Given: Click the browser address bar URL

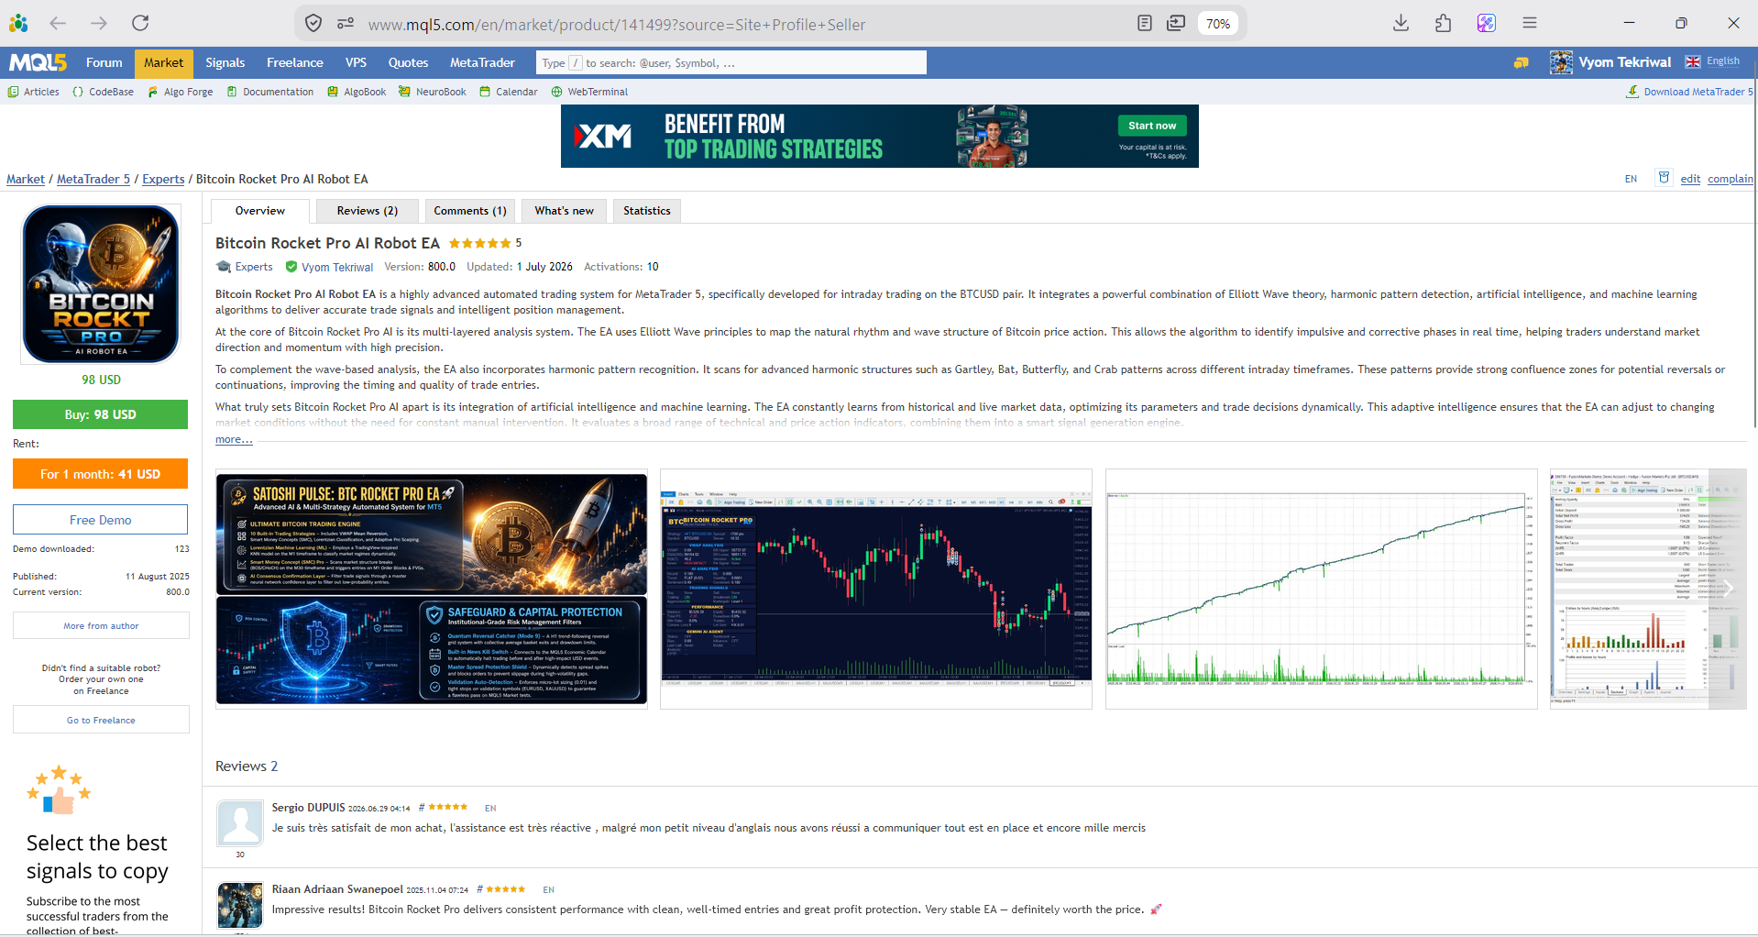Looking at the screenshot, I should 616,25.
